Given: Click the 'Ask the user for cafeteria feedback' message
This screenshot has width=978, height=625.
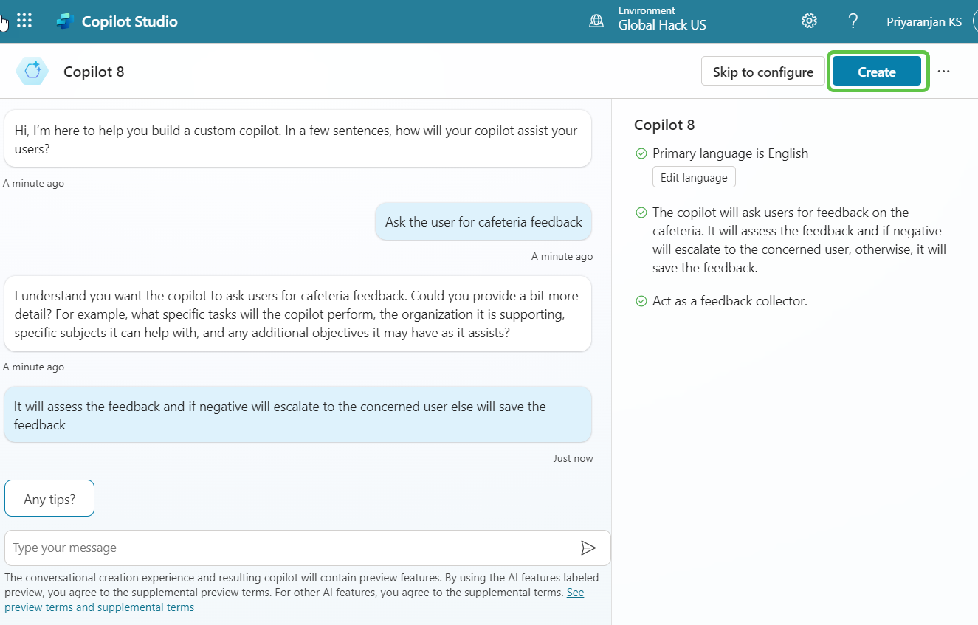Looking at the screenshot, I should (x=483, y=222).
